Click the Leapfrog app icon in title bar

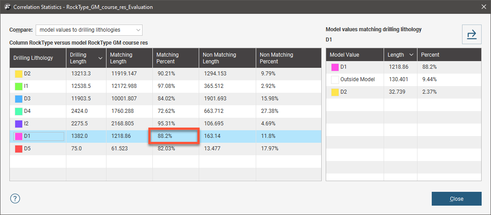pos(7,6)
